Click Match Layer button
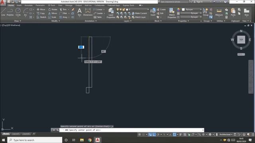 [x=139, y=17]
